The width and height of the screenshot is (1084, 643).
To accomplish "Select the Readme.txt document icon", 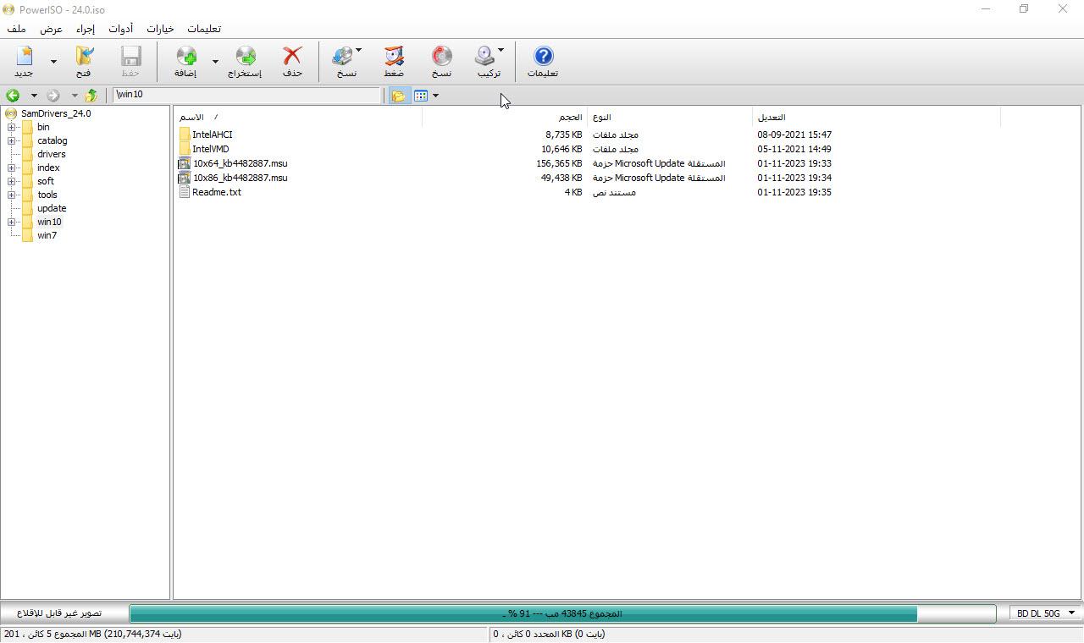I will coord(185,192).
